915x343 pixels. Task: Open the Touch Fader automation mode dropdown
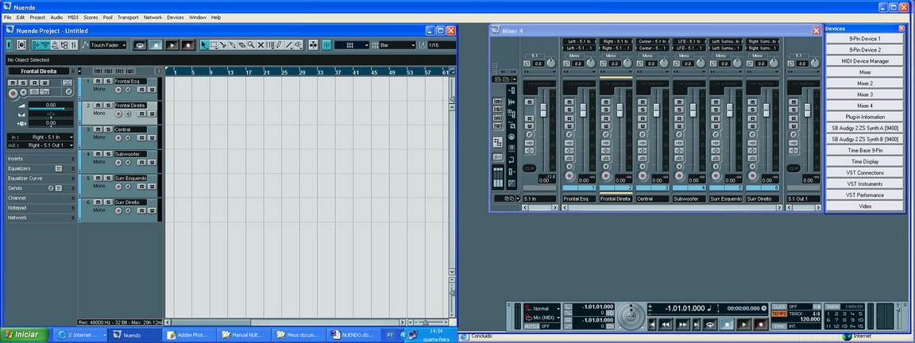click(107, 45)
